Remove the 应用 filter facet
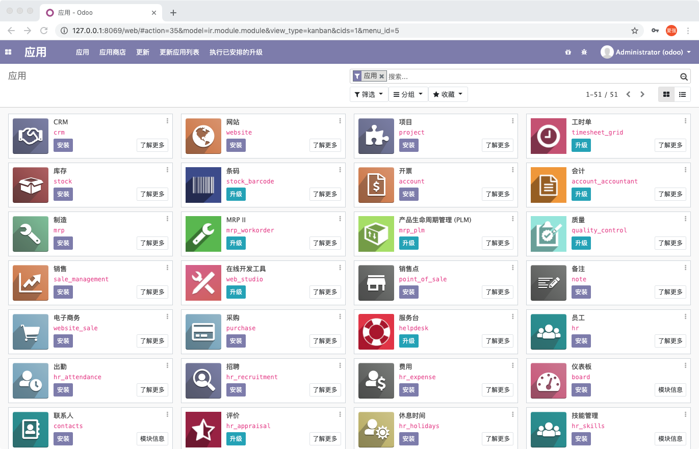 tap(381, 76)
